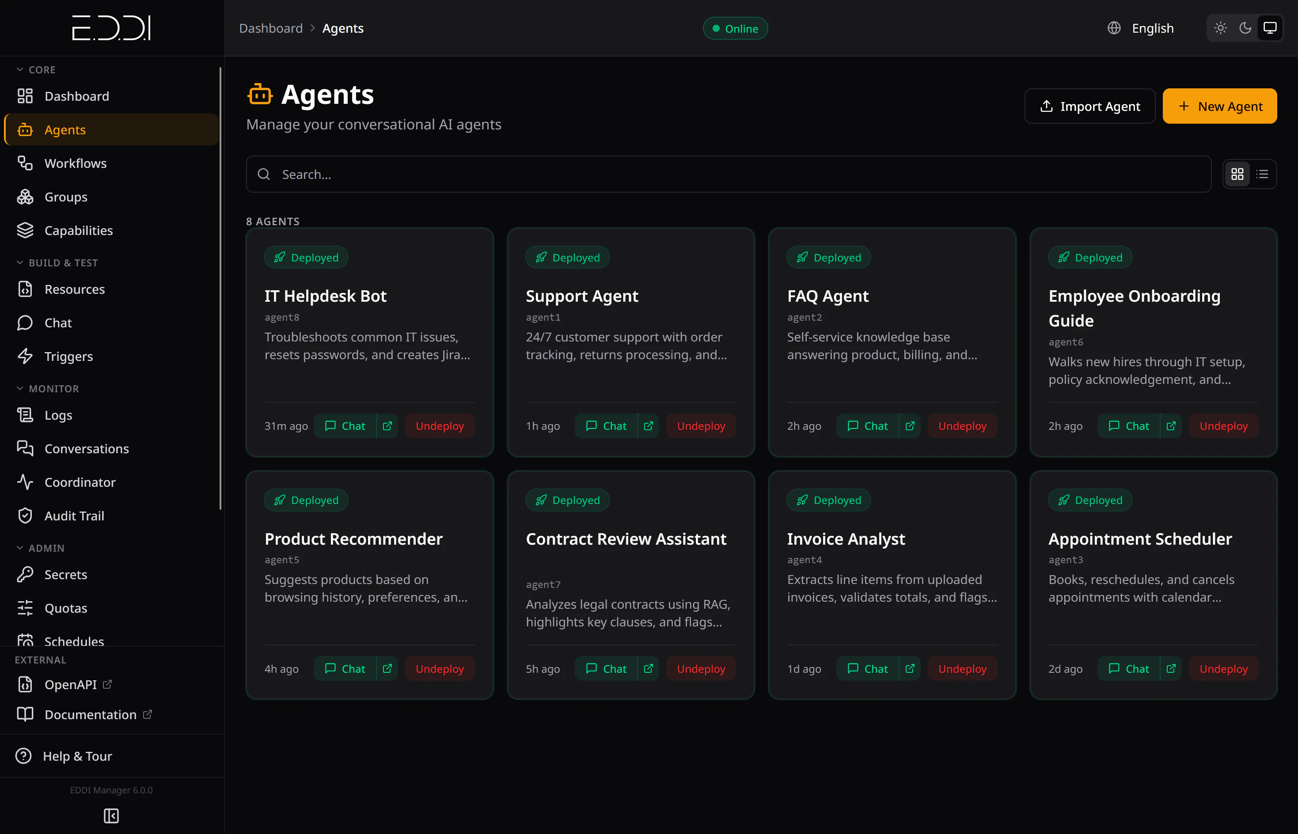Open the Agents breadcrumb dashboard link
This screenshot has width=1298, height=834.
(271, 28)
